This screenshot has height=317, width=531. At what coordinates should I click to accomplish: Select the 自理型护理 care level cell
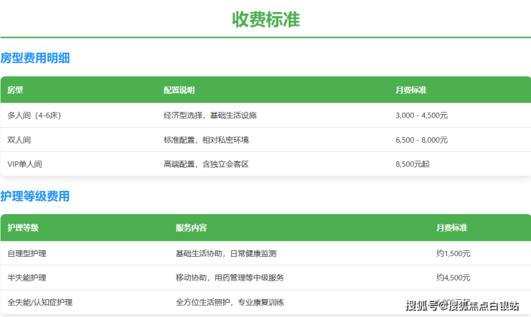pyautogui.click(x=27, y=253)
